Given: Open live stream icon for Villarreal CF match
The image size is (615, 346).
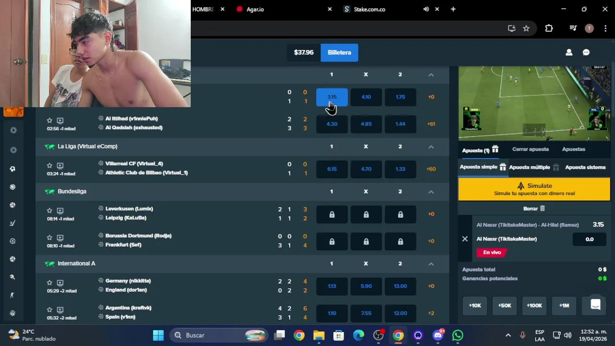Looking at the screenshot, I should click(60, 165).
